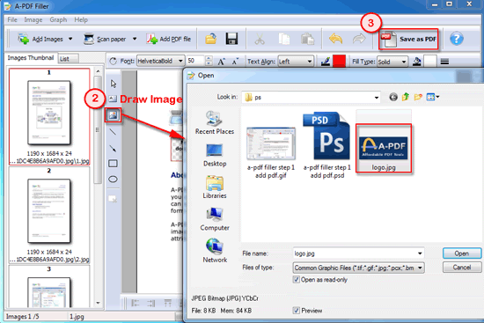
Task: Select page 1 thumbnail
Action: (x=49, y=117)
